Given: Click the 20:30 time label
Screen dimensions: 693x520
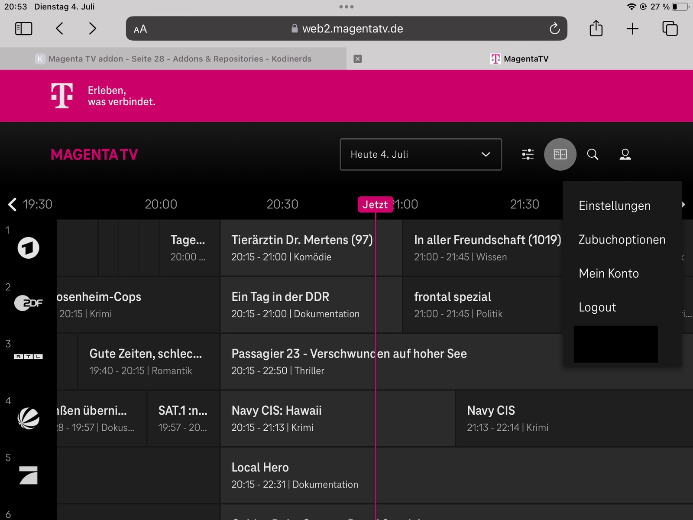Looking at the screenshot, I should pyautogui.click(x=282, y=205).
